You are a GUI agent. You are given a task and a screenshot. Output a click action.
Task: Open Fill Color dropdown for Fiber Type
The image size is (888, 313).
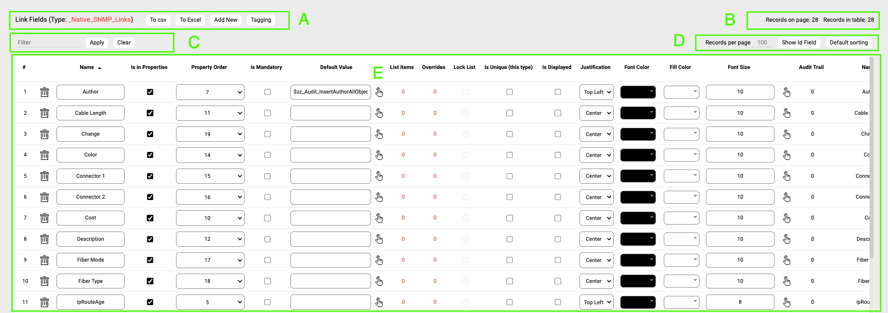pyautogui.click(x=681, y=281)
